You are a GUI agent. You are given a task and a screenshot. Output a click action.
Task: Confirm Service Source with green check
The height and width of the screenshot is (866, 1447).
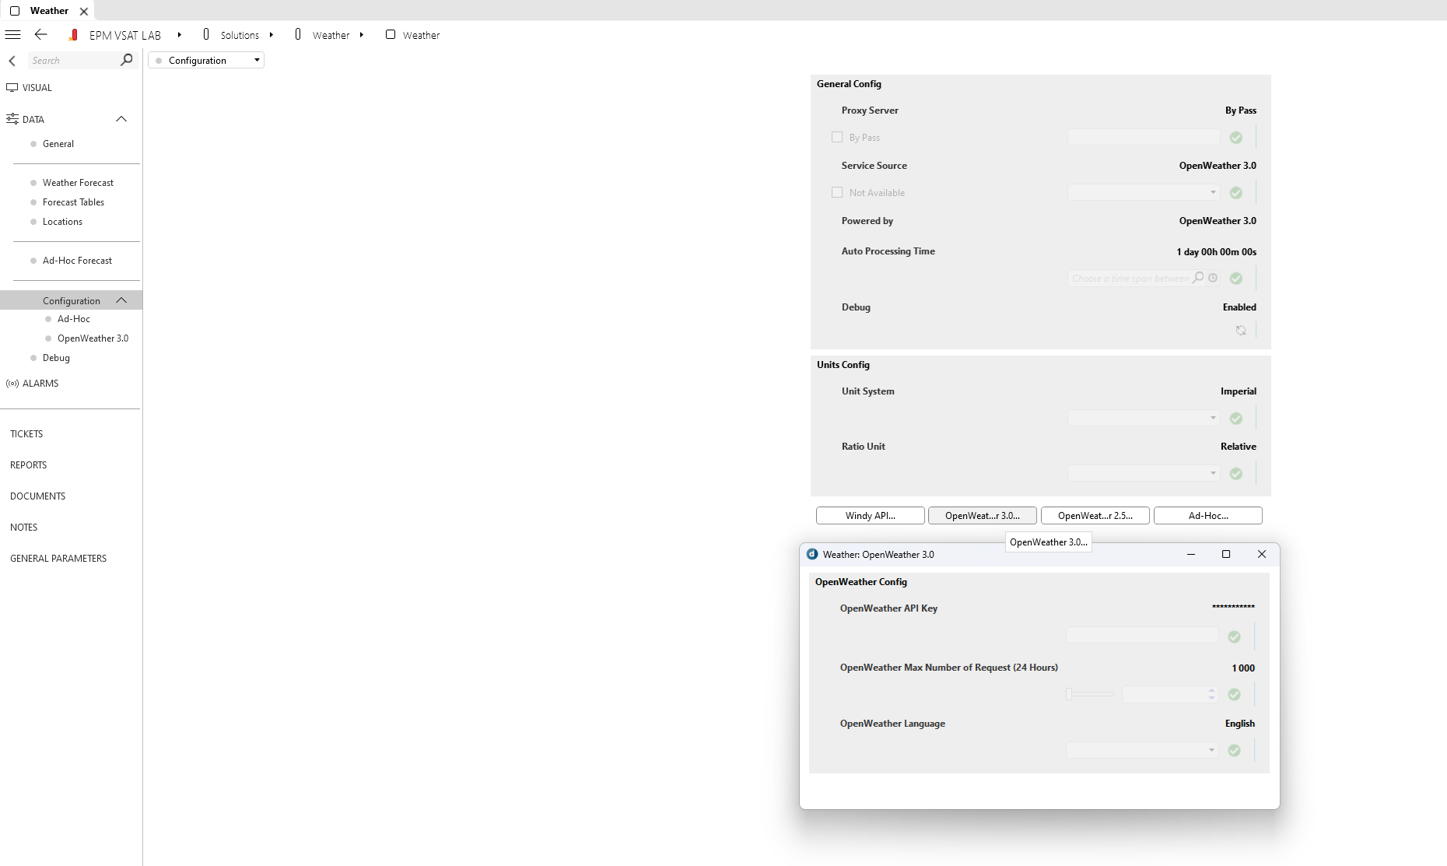click(x=1236, y=193)
